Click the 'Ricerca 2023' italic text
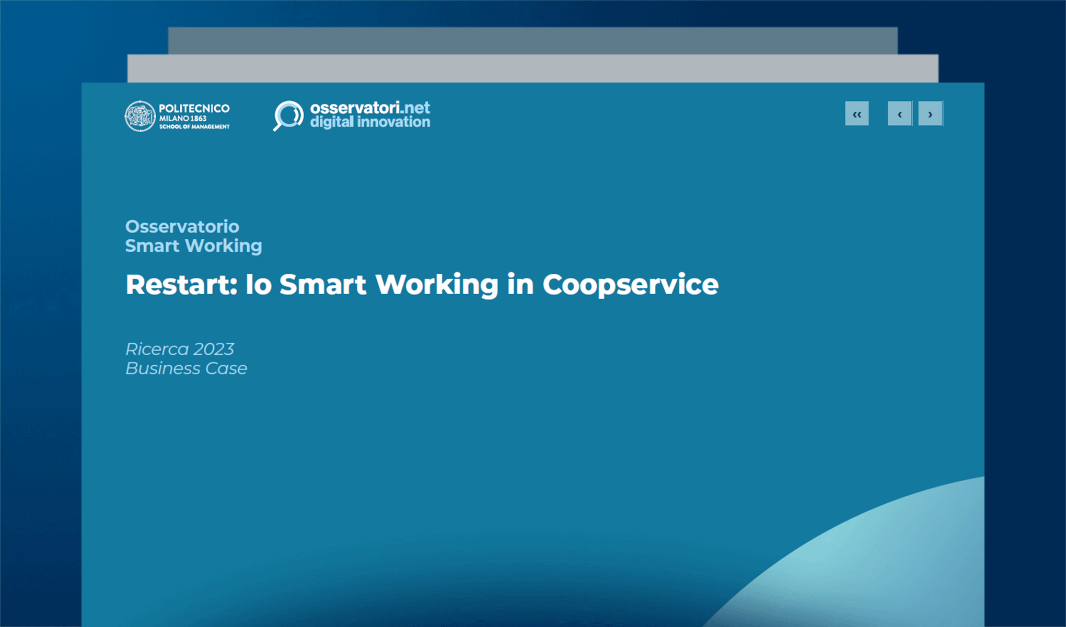This screenshot has width=1066, height=627. coord(180,349)
